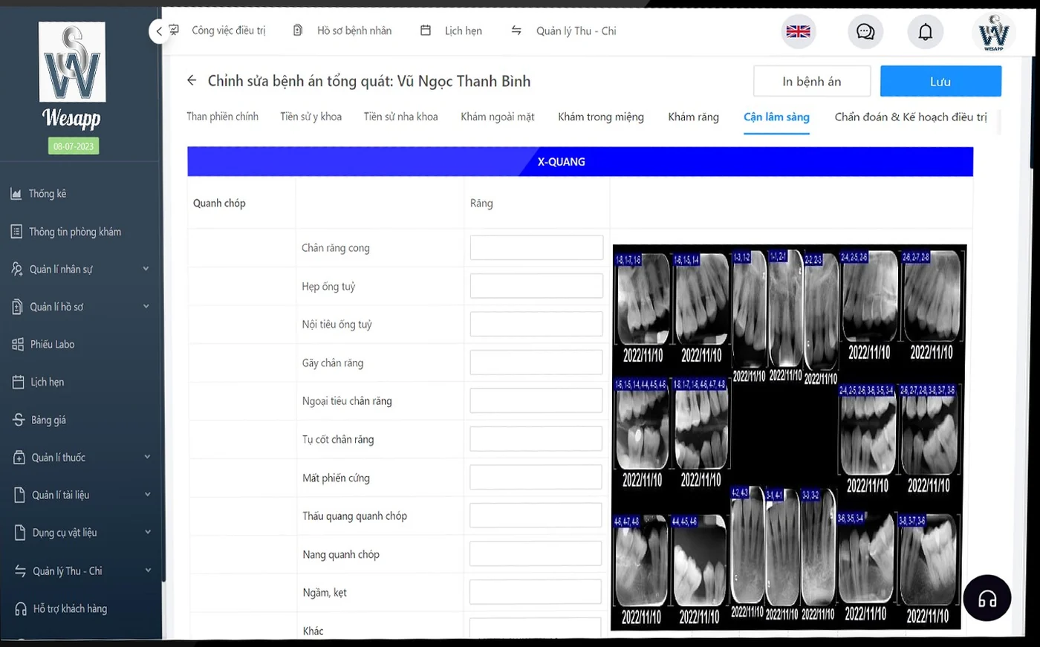Open the Wesapp profile avatar at top right
1040x647 pixels.
pos(994,32)
